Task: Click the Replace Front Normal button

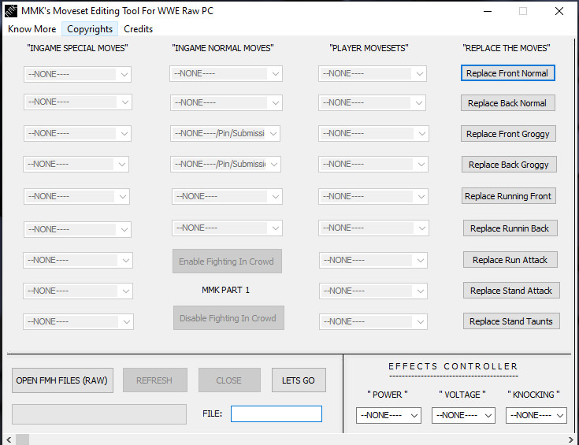Action: pos(508,73)
